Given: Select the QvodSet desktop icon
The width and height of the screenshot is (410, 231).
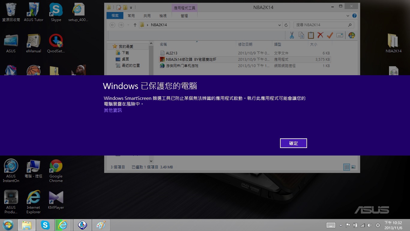Looking at the screenshot, I should (56, 43).
